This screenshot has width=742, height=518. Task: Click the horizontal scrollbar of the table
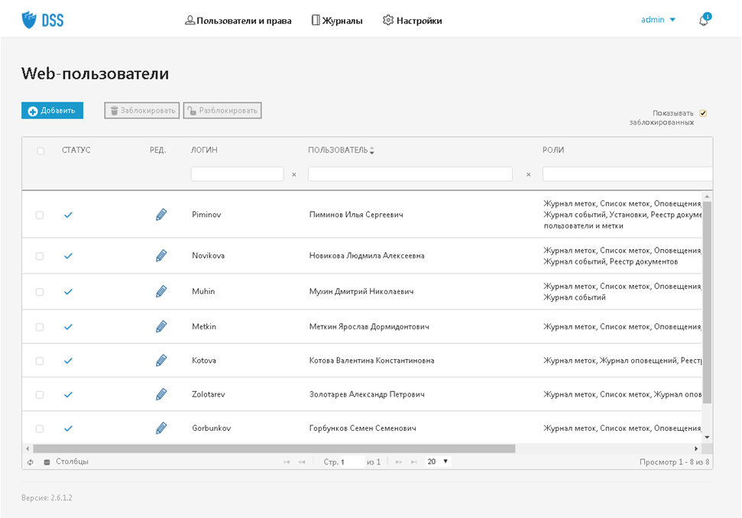(x=275, y=448)
